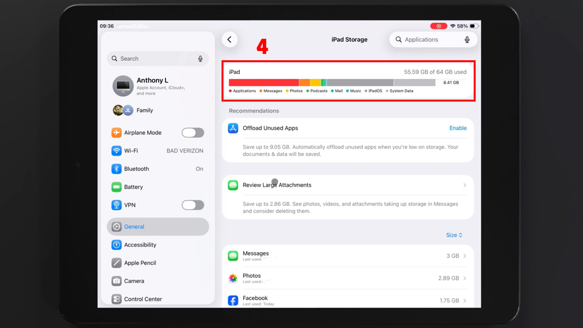Image resolution: width=583 pixels, height=328 pixels.
Task: Tap microphone icon in sidebar Search field
Action: pos(200,59)
